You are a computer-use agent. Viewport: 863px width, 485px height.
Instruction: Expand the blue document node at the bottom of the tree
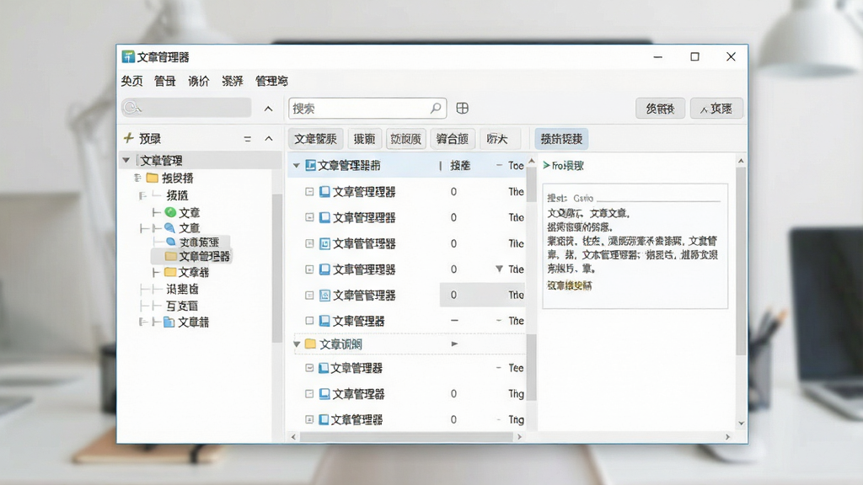click(x=142, y=322)
